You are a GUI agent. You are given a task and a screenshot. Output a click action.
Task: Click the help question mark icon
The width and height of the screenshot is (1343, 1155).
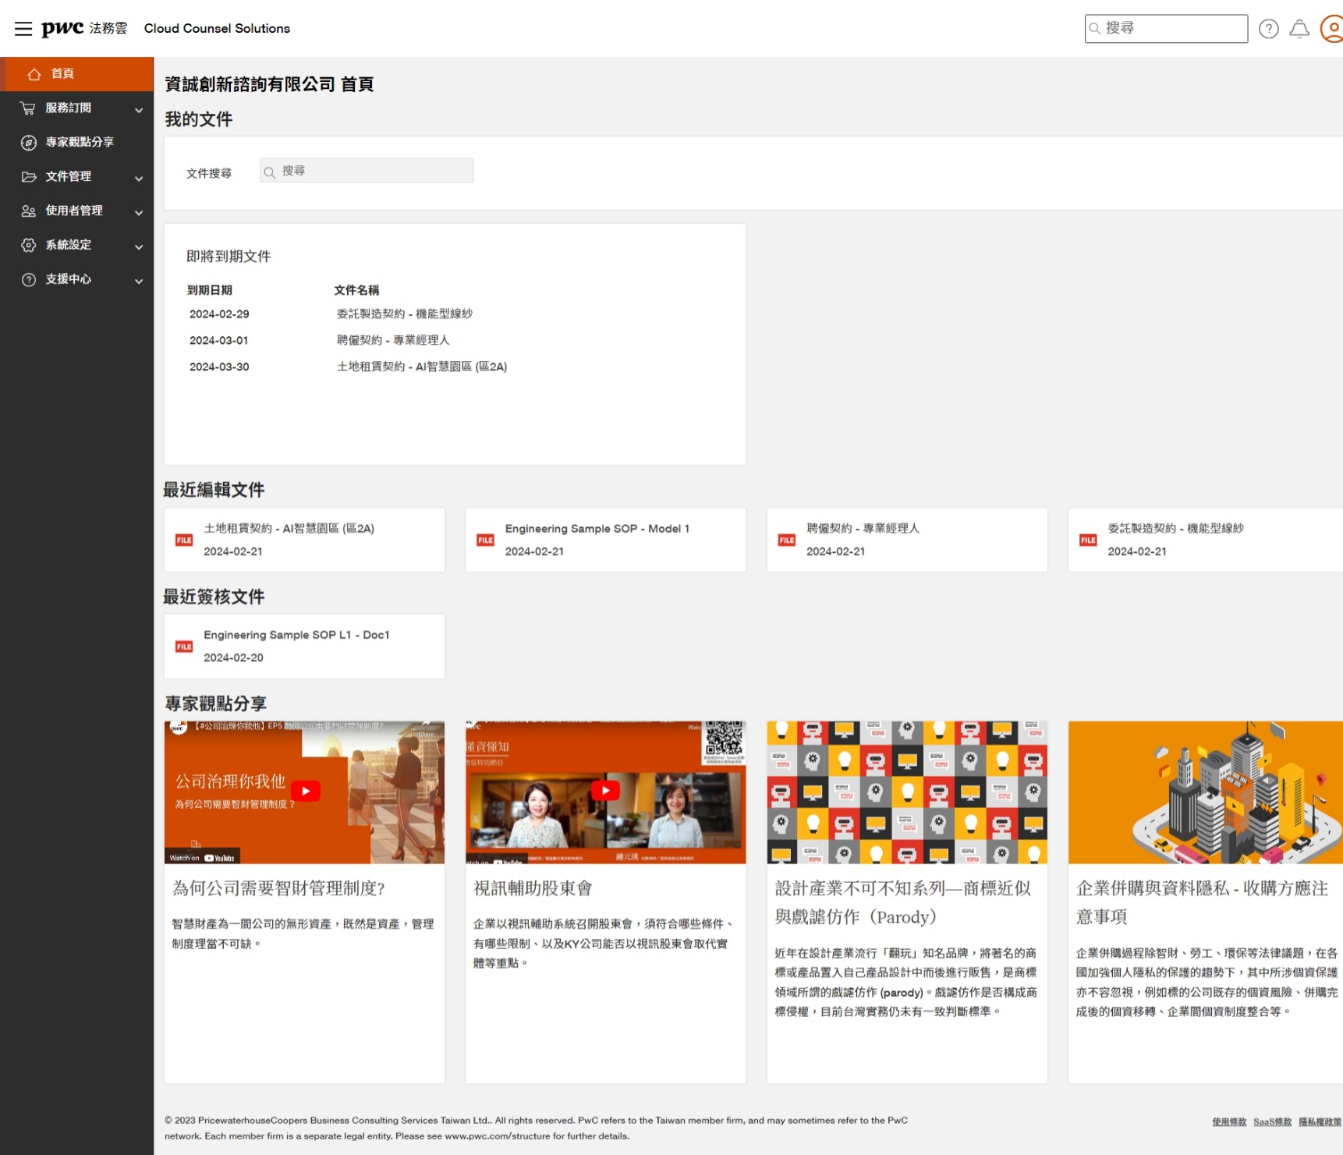click(x=1269, y=28)
